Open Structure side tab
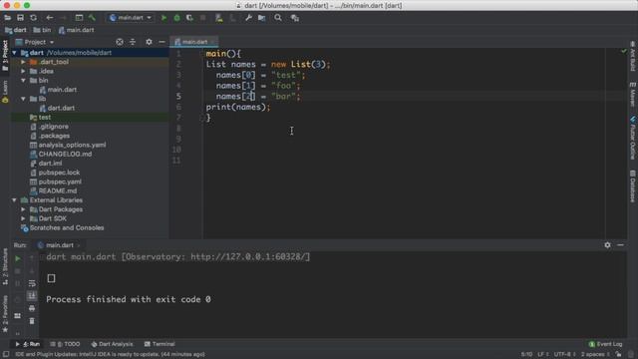The height and width of the screenshot is (359, 638). (5, 267)
